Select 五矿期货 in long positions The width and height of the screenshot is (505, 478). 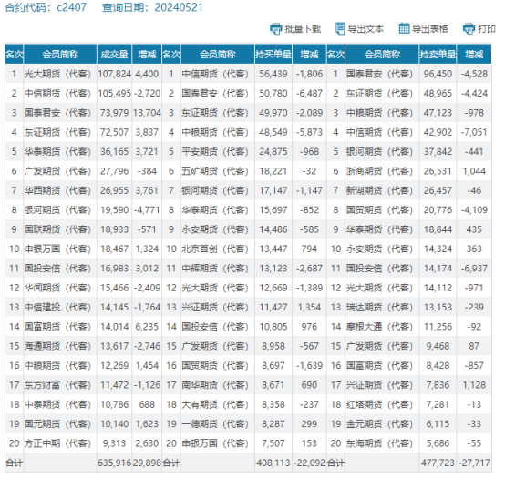pyautogui.click(x=215, y=171)
